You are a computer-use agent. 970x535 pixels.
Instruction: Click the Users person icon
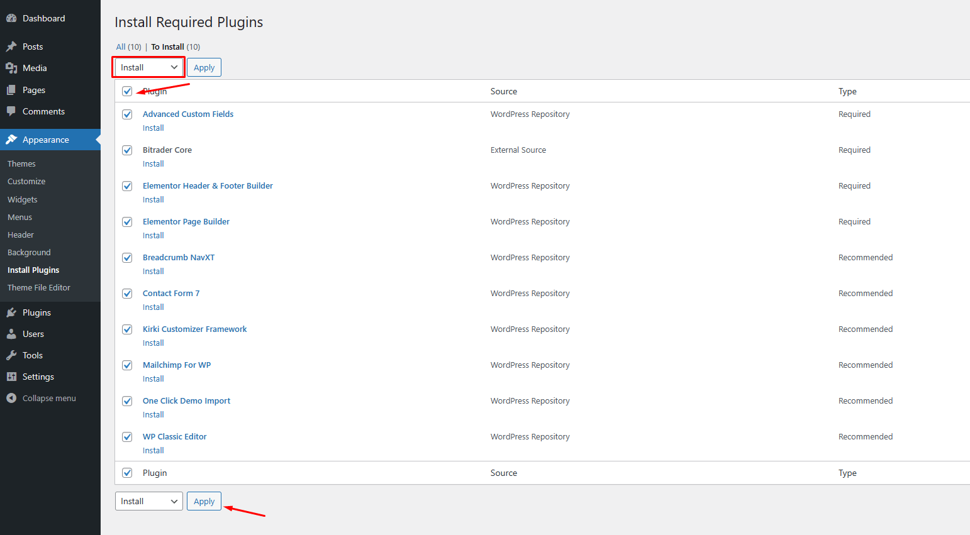tap(11, 334)
